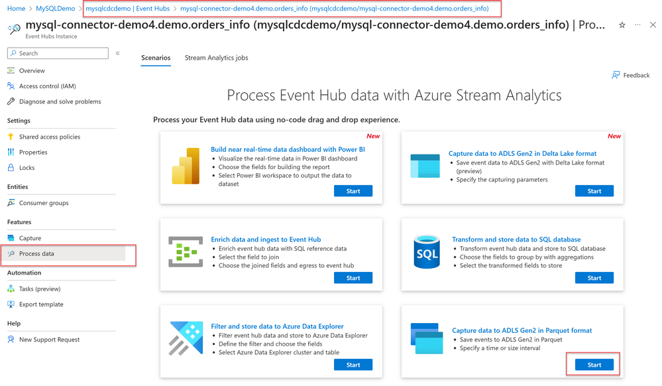Viewport: 662px width, 386px height.
Task: Open Transform and store data to SQL database link
Action: tap(516, 239)
